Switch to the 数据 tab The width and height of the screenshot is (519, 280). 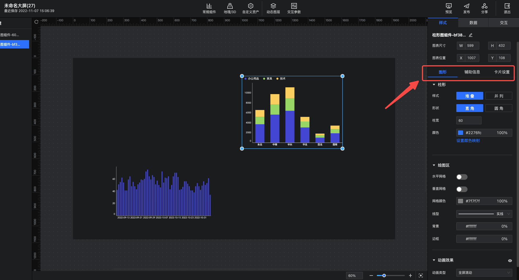[473, 23]
